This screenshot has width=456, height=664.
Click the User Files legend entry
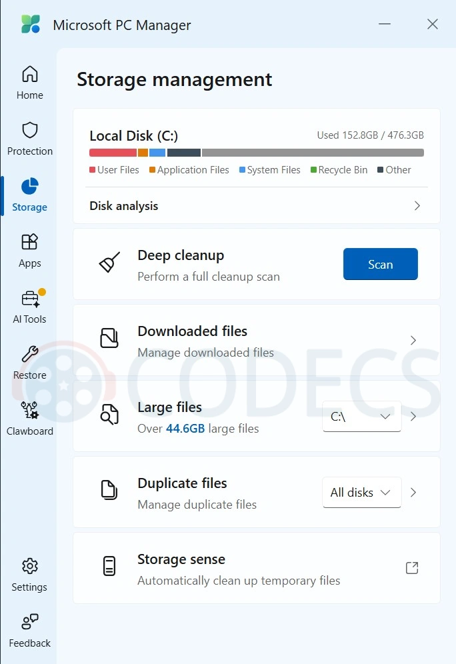pos(114,170)
